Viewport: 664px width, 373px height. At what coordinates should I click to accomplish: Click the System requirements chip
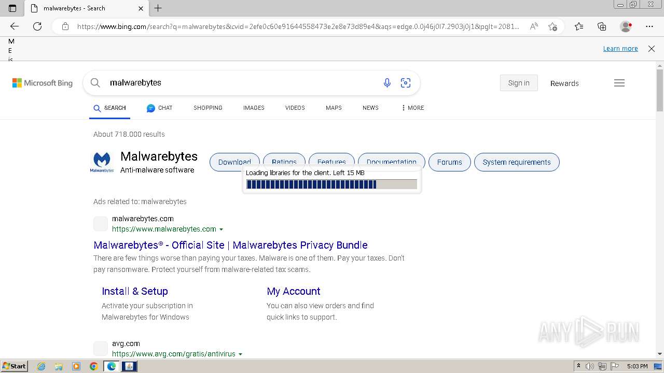517,162
